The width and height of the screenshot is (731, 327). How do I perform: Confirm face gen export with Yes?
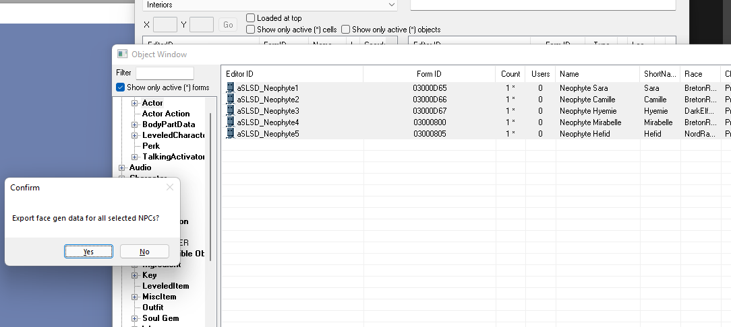pyautogui.click(x=88, y=252)
